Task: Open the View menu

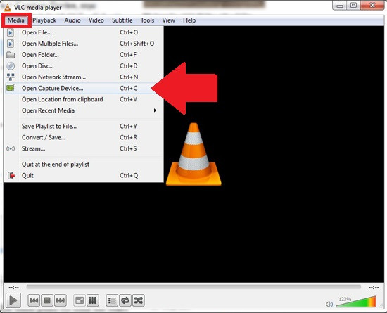Action: point(169,20)
